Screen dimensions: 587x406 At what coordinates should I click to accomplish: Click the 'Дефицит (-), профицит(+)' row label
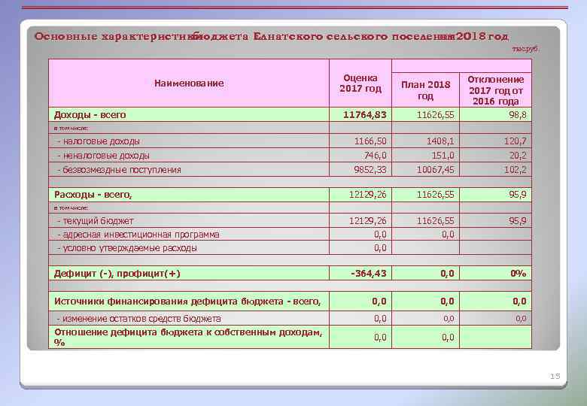tap(117, 273)
